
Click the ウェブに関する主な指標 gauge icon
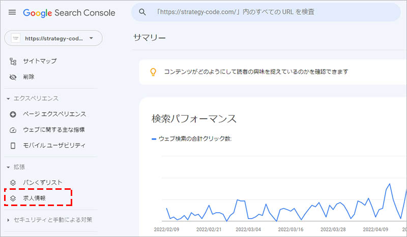tap(13, 130)
